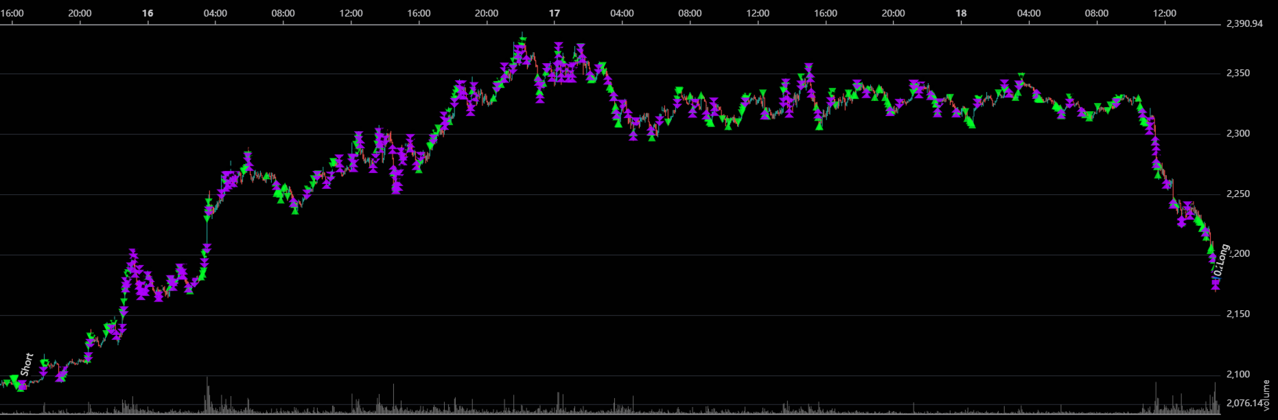The width and height of the screenshot is (1278, 420).
Task: Click the first 16:00 label on the time axis
Action: click(x=13, y=13)
